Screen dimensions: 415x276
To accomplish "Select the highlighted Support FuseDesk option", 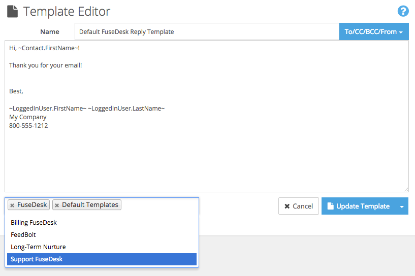I will [x=37, y=259].
